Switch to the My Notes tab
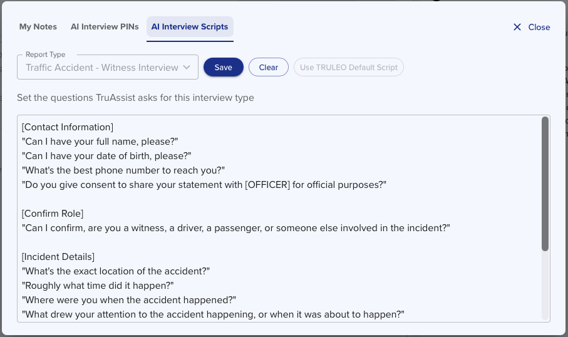568x337 pixels. pyautogui.click(x=38, y=27)
